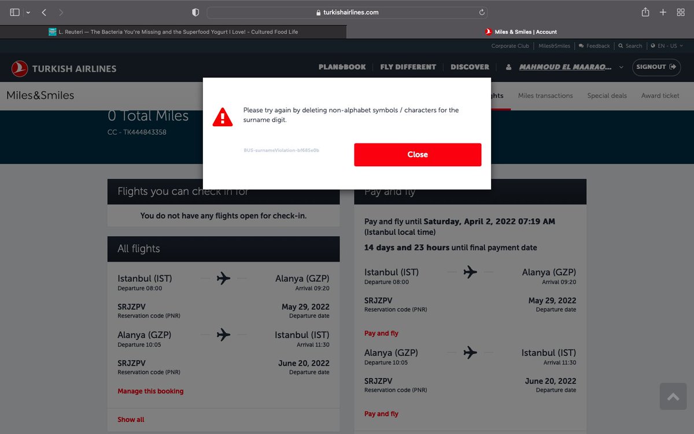This screenshot has width=694, height=434.
Task: Close the surname error dialog
Action: tap(418, 155)
